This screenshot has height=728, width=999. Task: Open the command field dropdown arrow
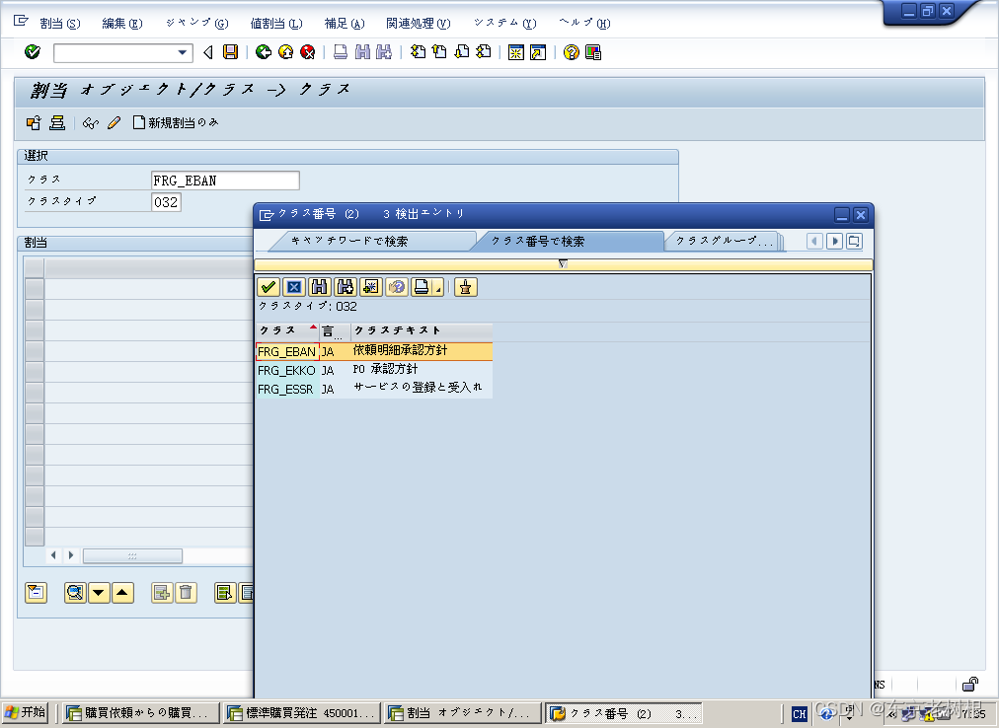click(x=182, y=52)
